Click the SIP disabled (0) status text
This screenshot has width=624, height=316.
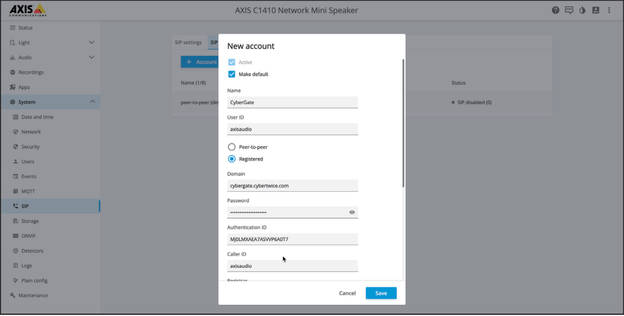coord(474,102)
